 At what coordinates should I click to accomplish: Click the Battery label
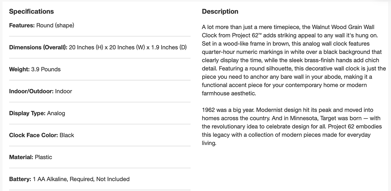coord(20,179)
